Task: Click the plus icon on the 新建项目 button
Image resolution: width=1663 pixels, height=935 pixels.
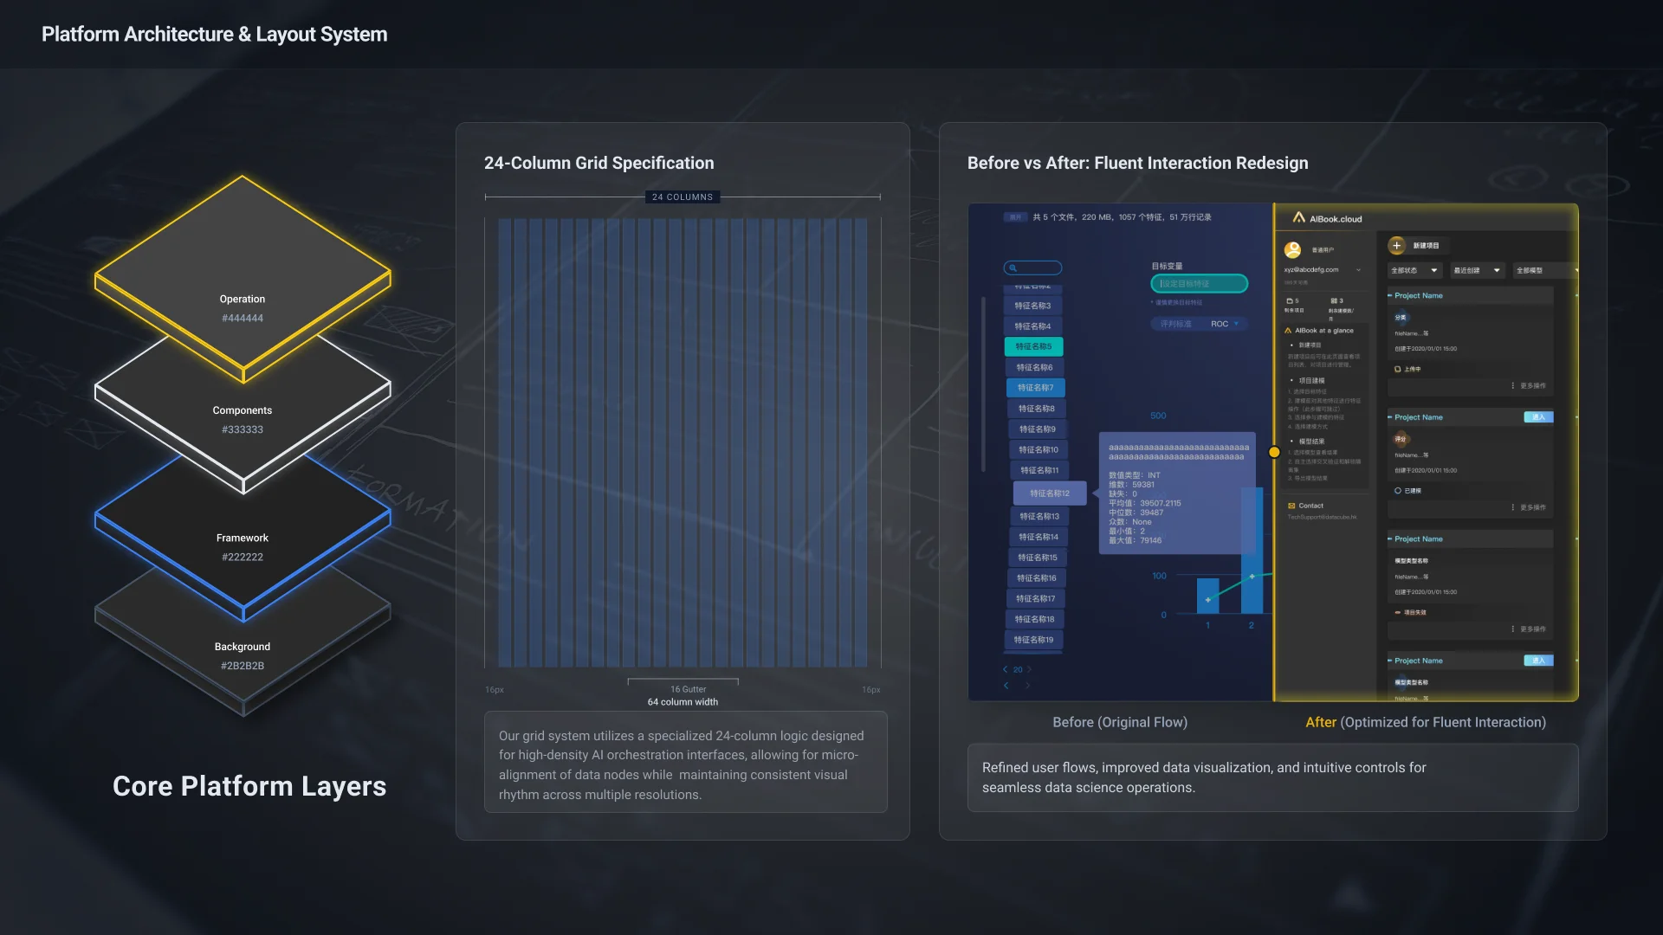Action: click(x=1397, y=246)
